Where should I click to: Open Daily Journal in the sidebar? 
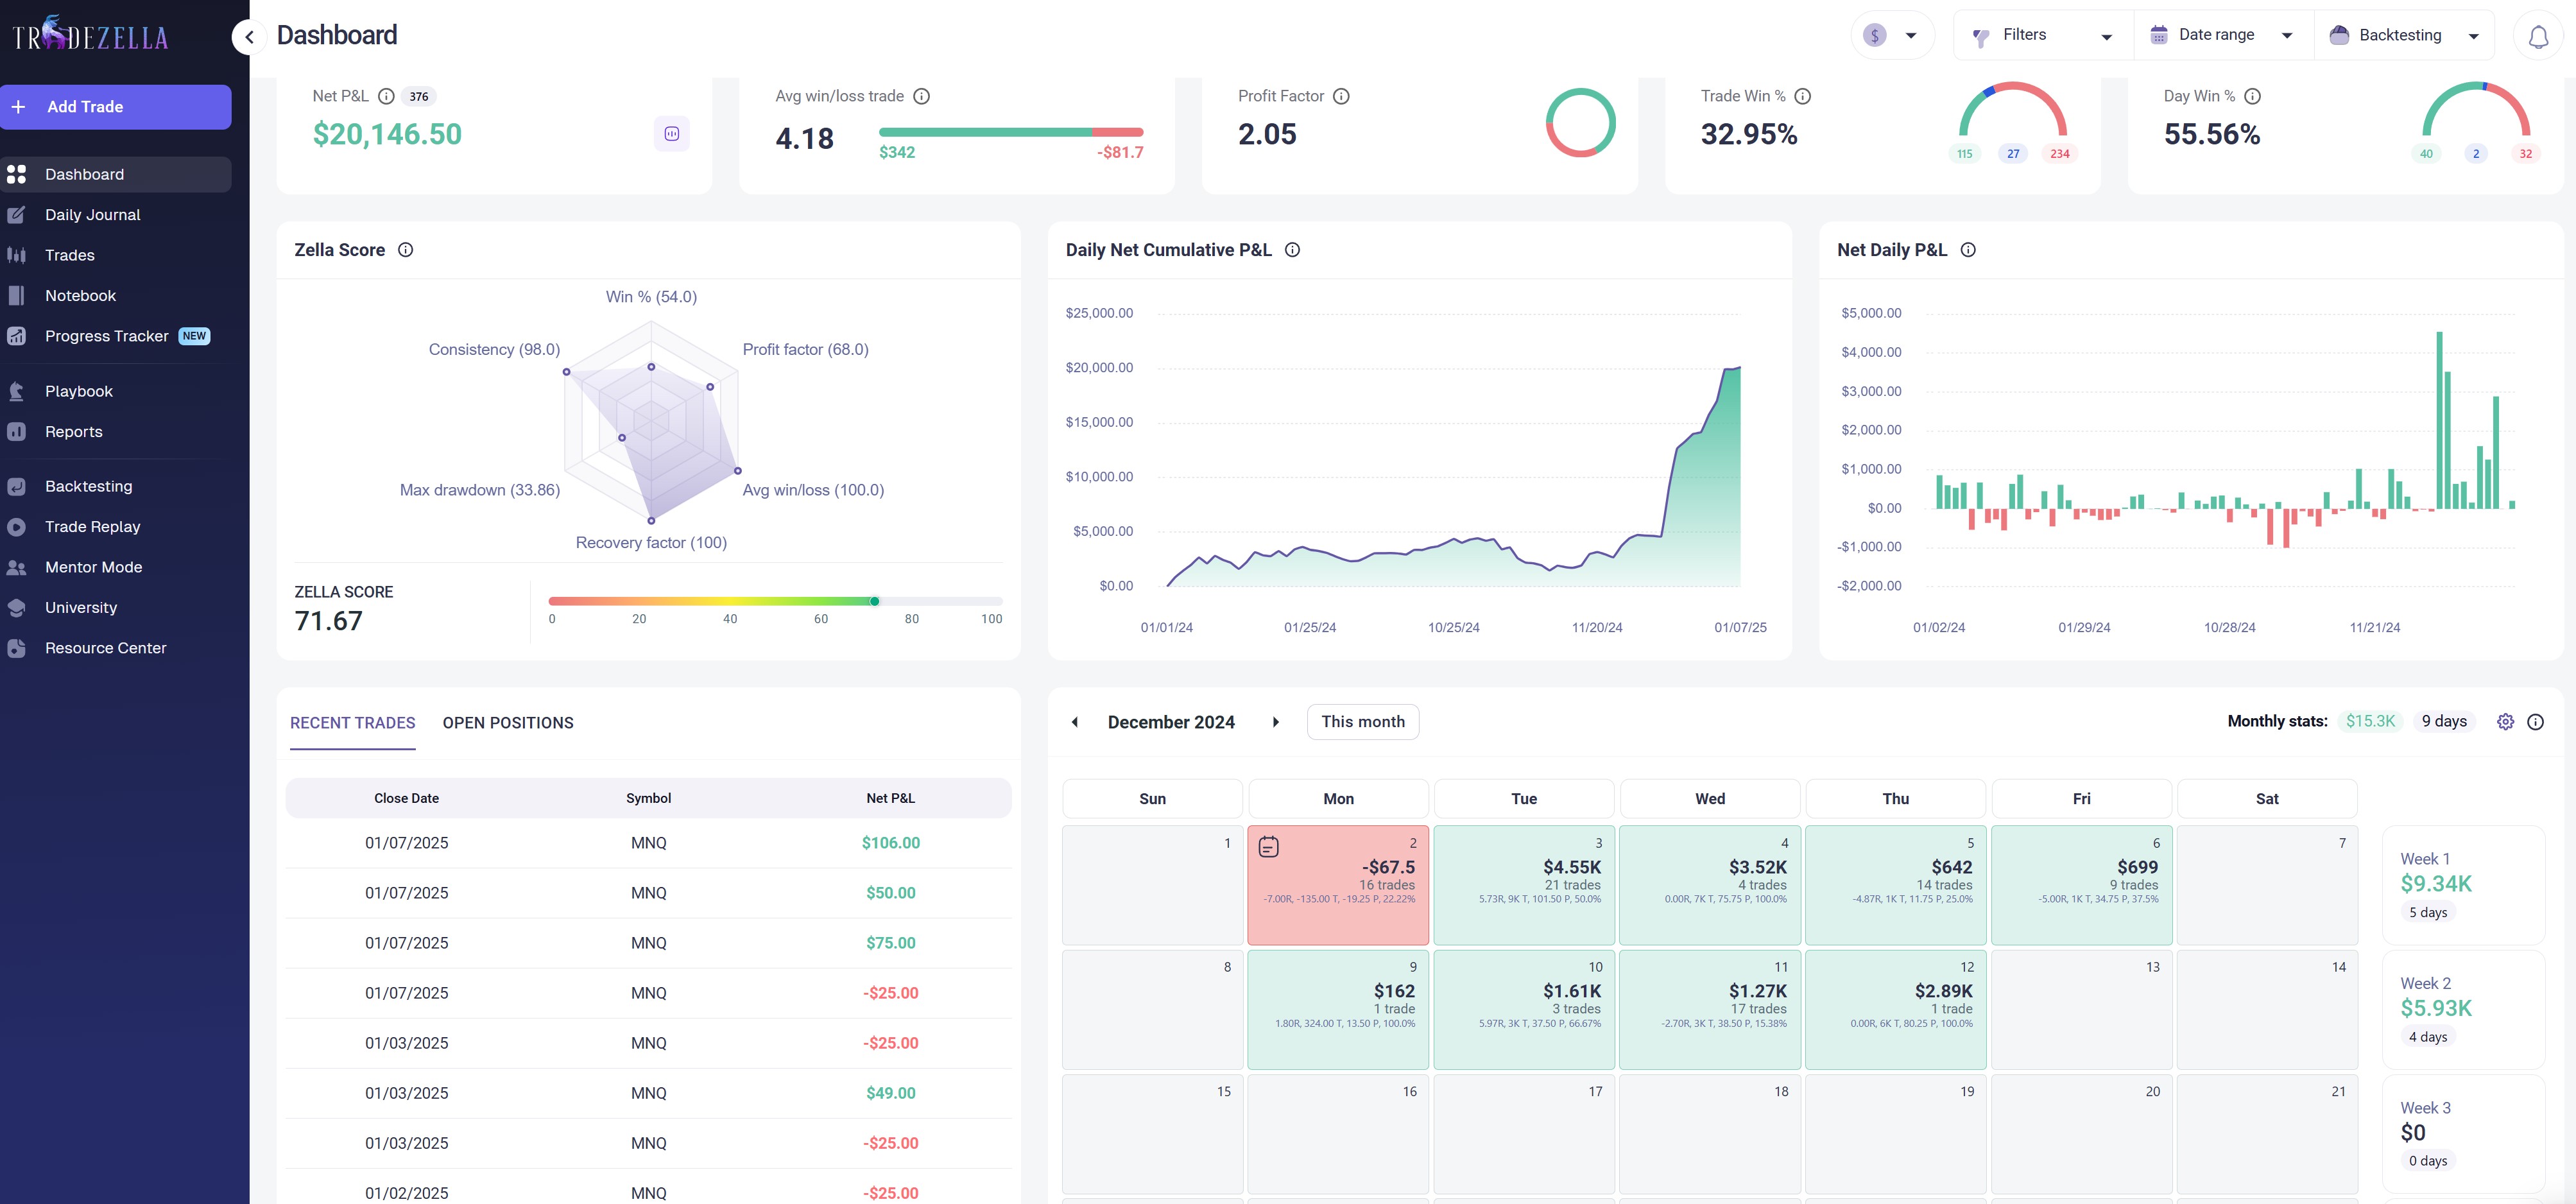tap(92, 215)
